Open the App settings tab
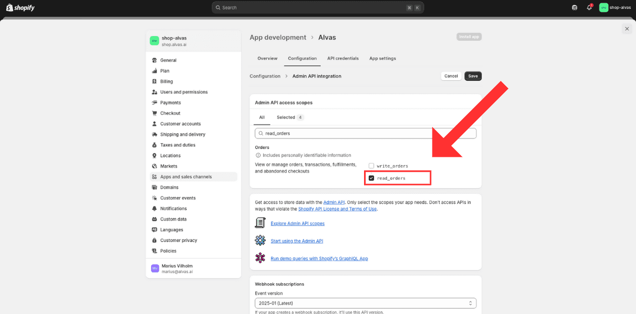The height and width of the screenshot is (314, 636). point(383,58)
